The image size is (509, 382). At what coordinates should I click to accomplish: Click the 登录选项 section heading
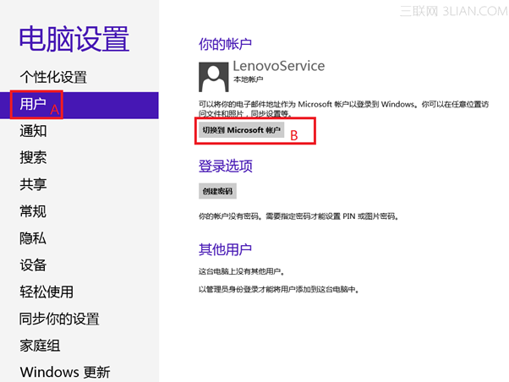[225, 166]
